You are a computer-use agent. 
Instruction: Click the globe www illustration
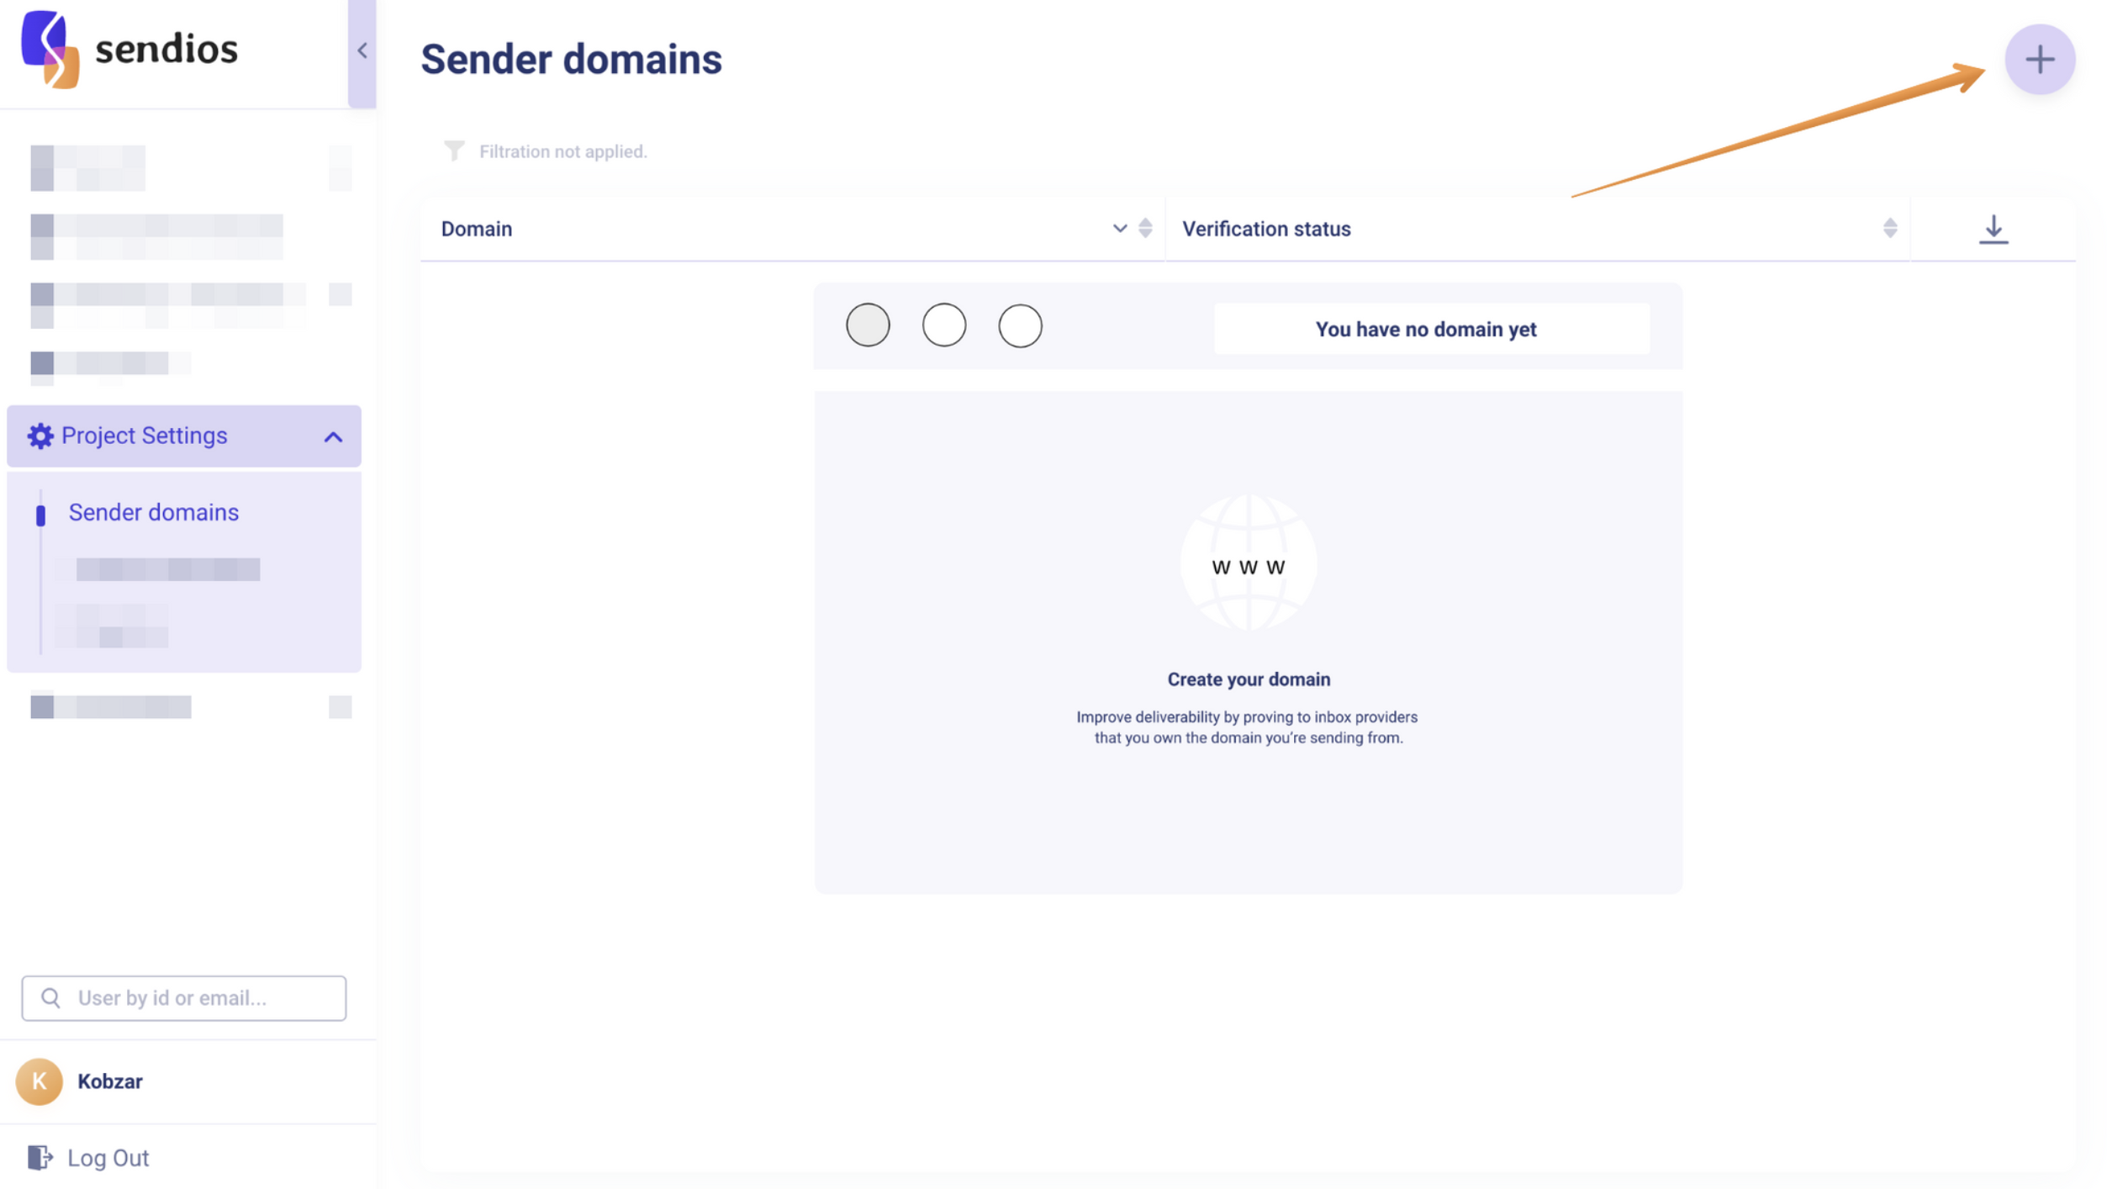(1248, 563)
